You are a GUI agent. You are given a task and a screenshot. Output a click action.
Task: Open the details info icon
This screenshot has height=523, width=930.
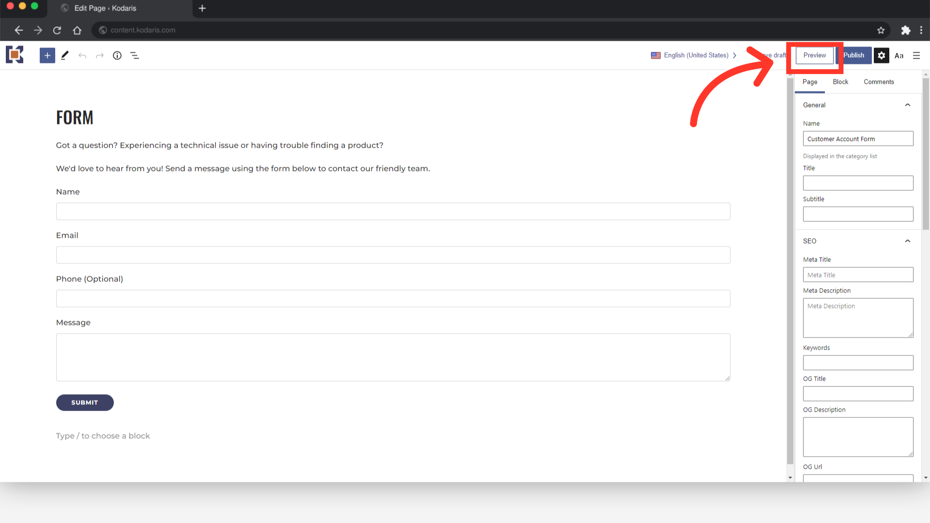(x=117, y=56)
